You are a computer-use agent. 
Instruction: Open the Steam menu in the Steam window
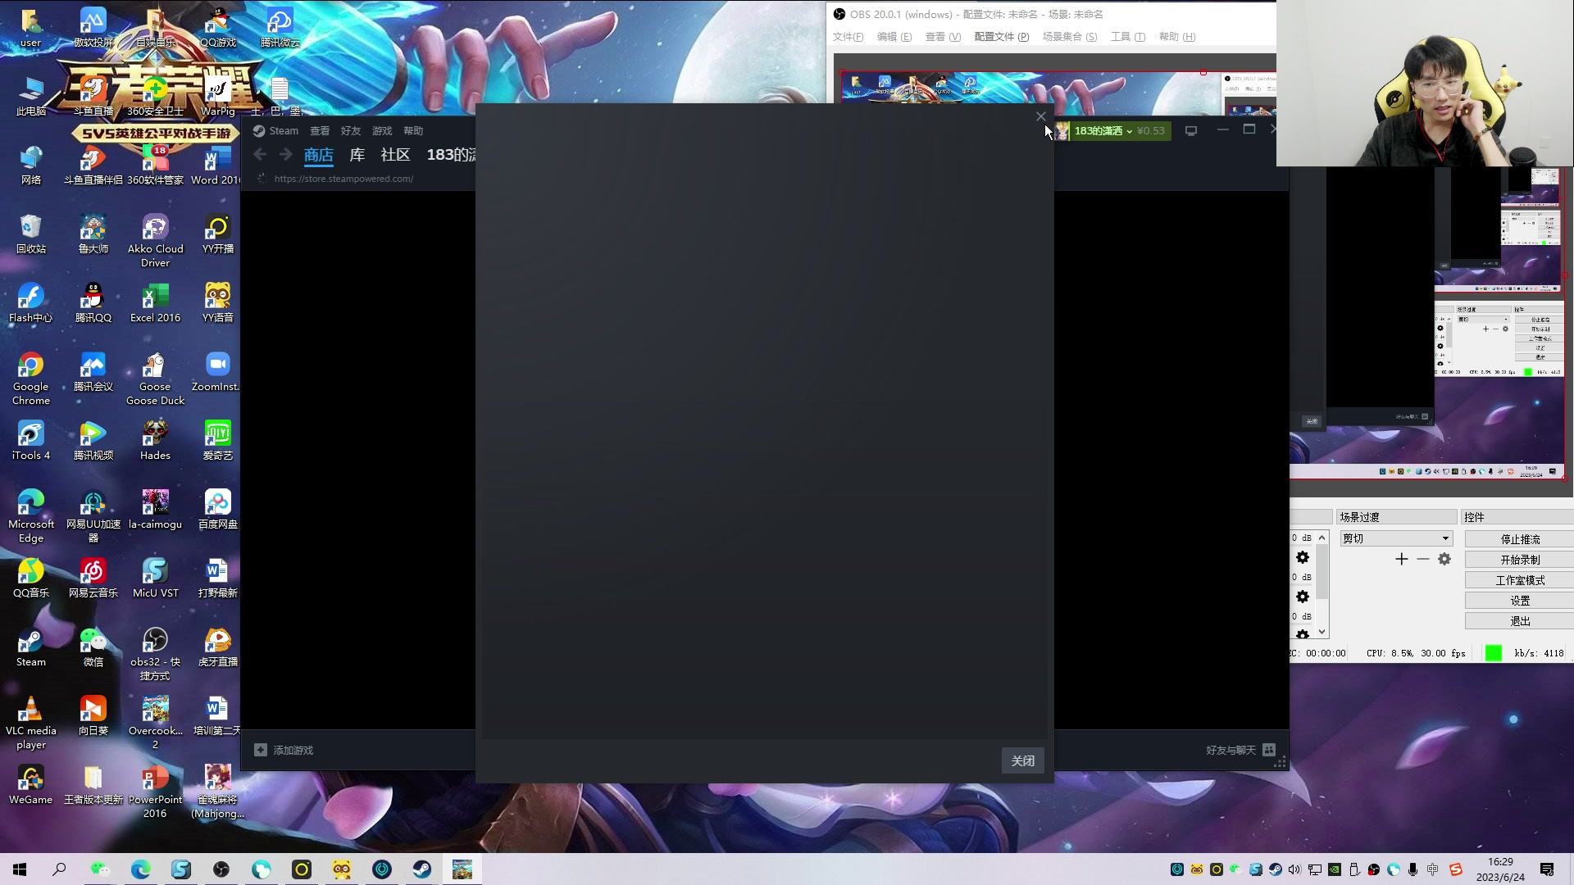[x=275, y=131]
